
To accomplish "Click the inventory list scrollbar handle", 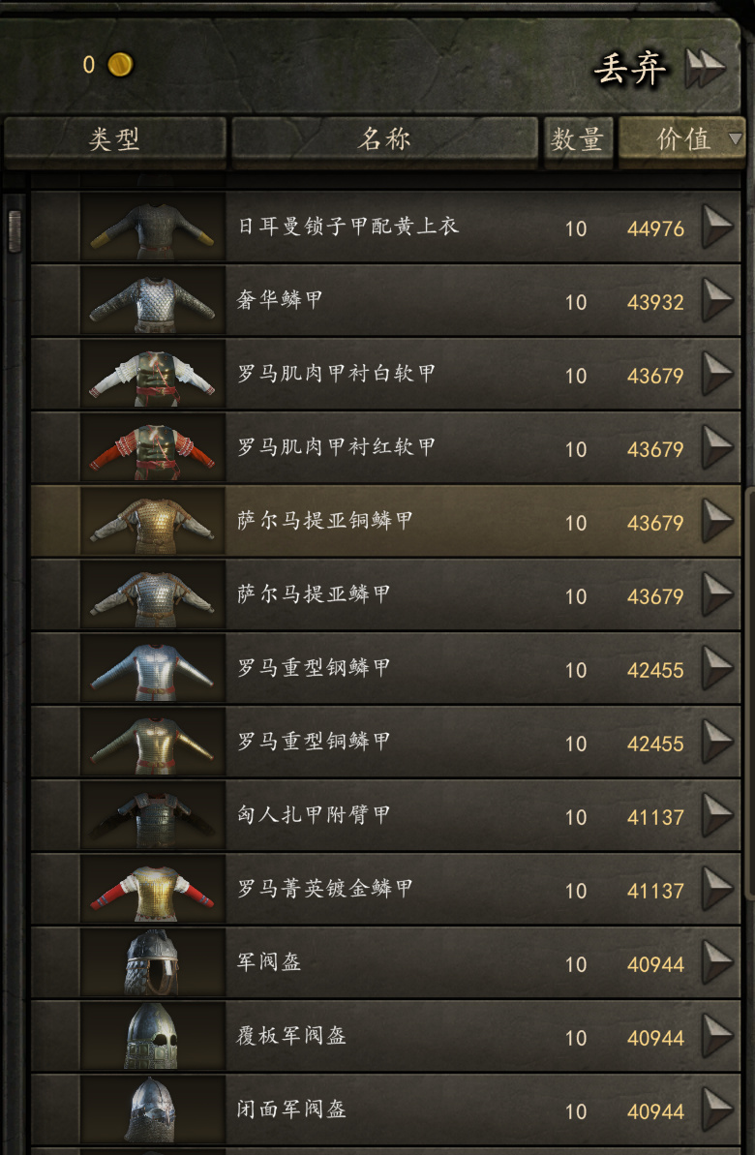I will click(x=15, y=231).
